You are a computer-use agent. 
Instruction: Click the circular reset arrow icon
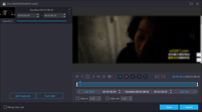(x=145, y=77)
